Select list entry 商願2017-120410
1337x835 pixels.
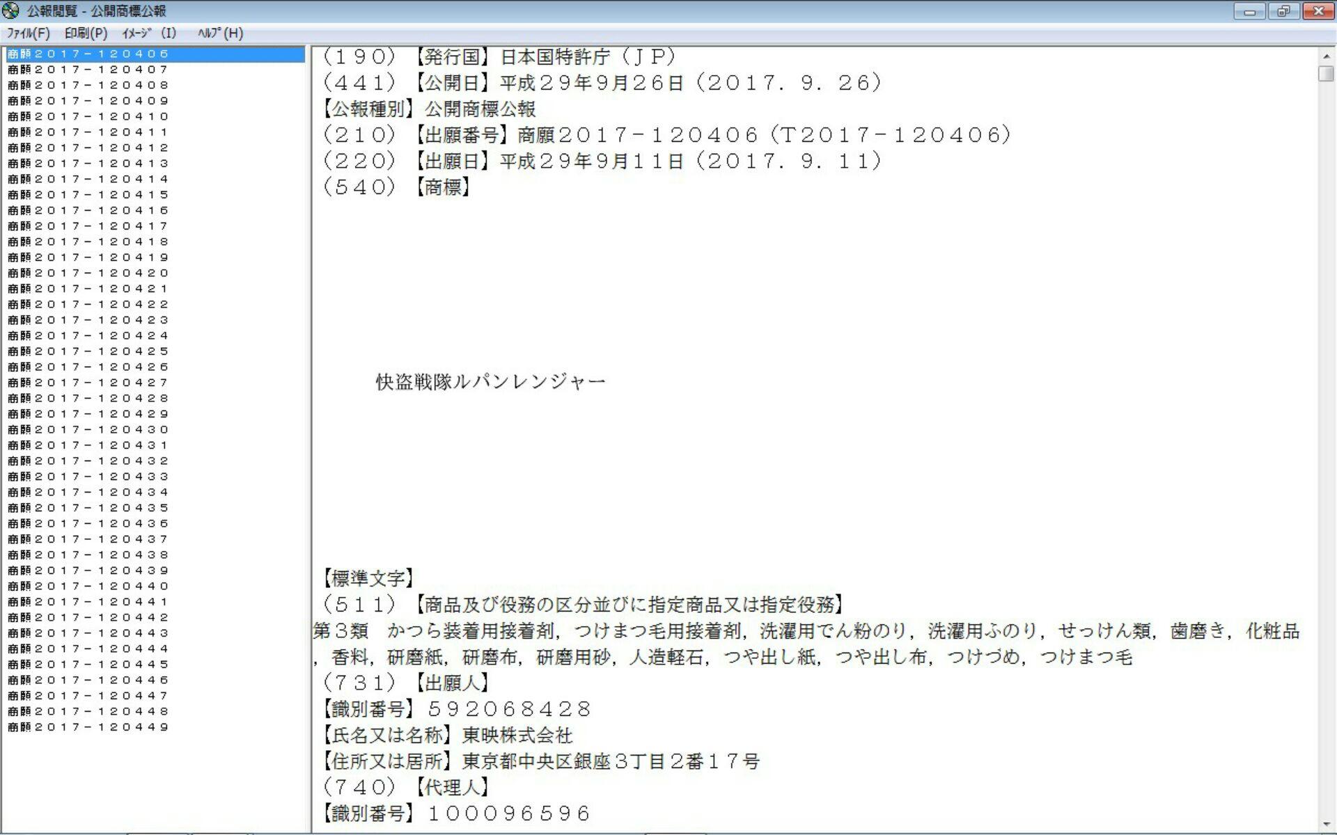pos(88,116)
